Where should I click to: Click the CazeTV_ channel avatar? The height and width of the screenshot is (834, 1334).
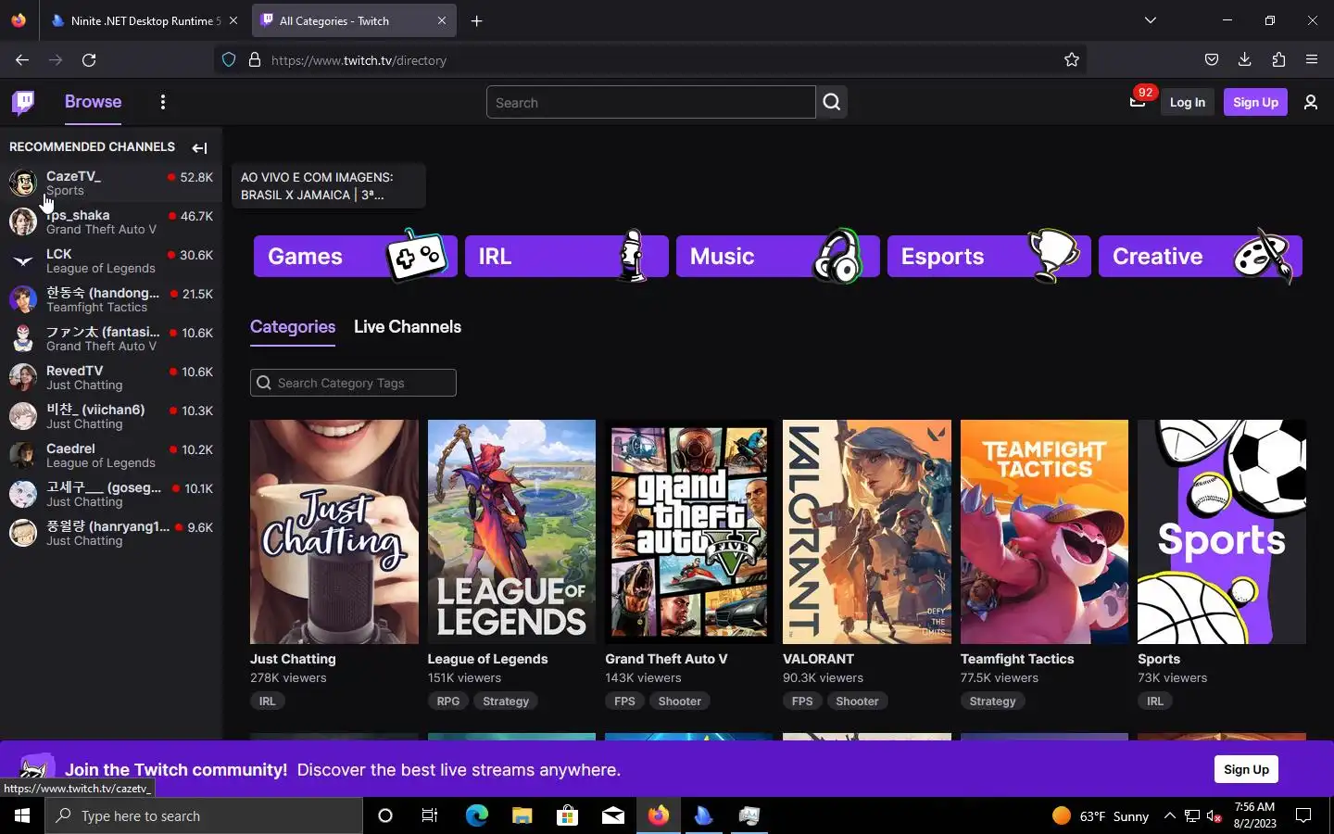23,183
